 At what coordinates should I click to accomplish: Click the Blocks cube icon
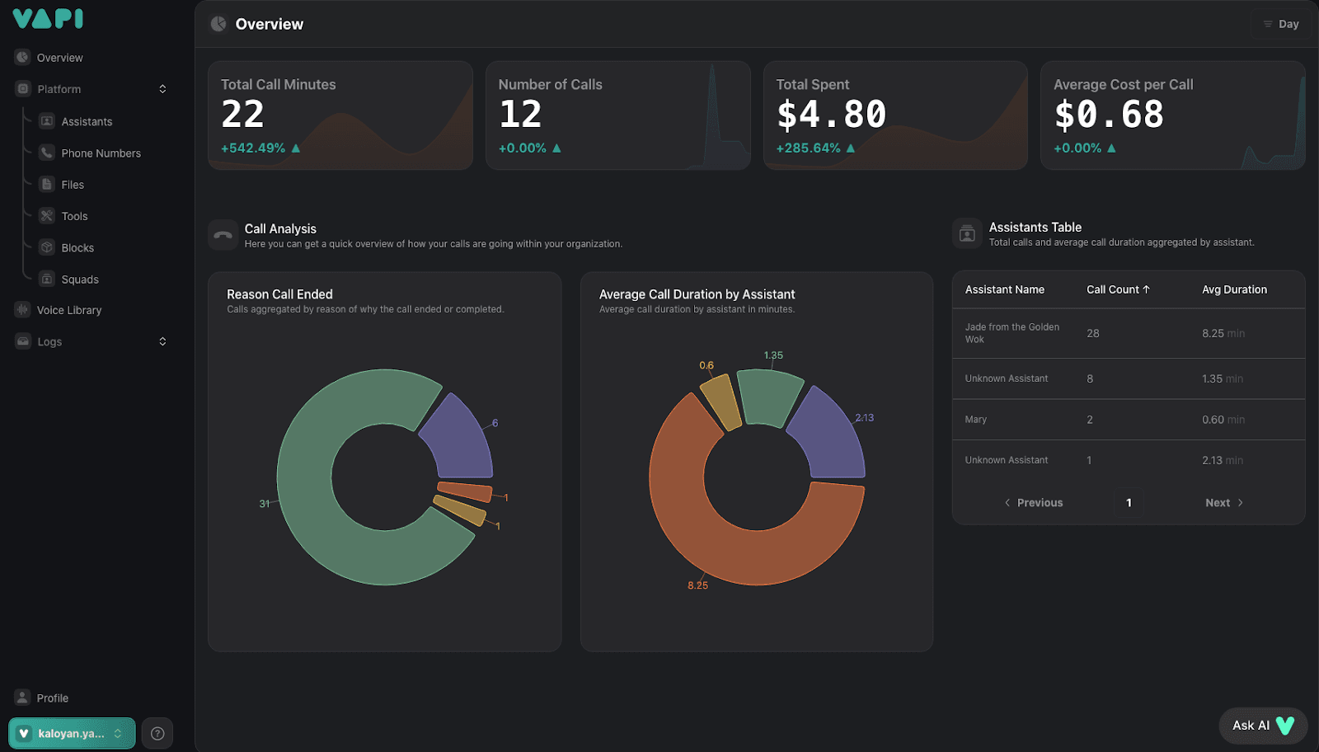pos(47,247)
